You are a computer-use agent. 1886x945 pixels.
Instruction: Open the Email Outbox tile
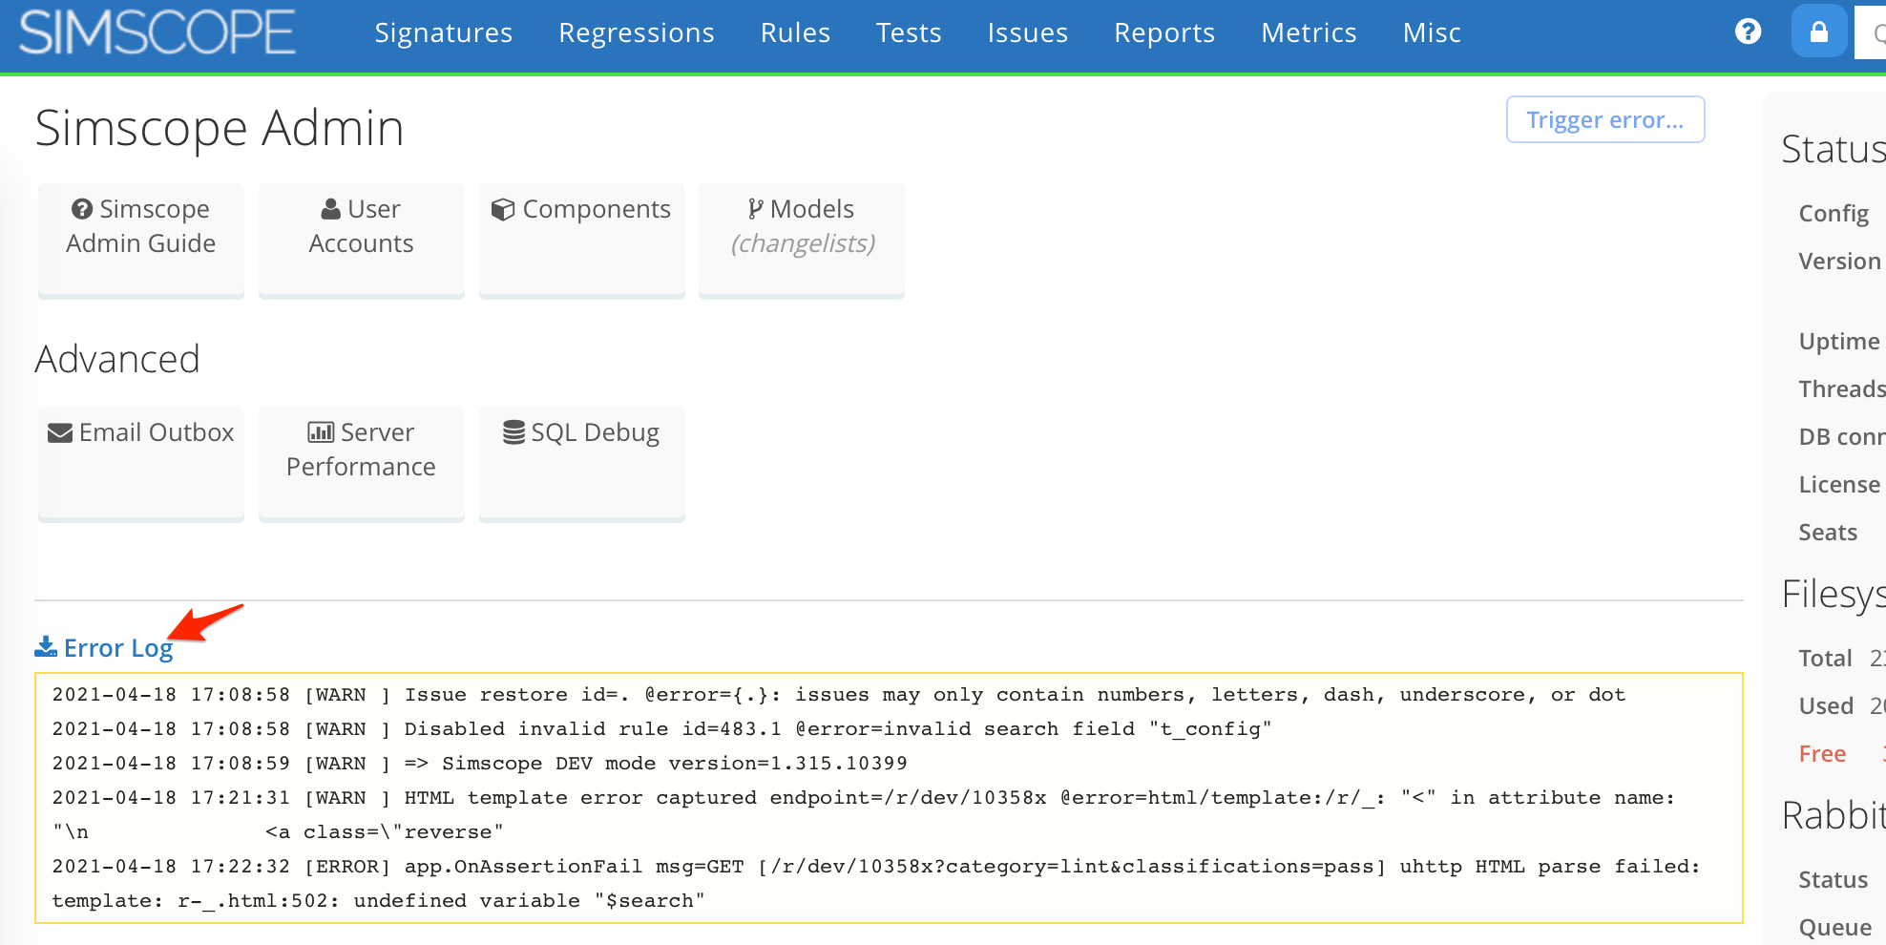click(141, 464)
